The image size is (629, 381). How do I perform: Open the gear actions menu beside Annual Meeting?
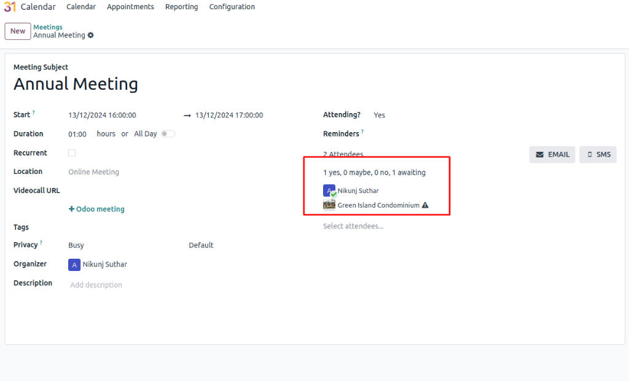(91, 36)
